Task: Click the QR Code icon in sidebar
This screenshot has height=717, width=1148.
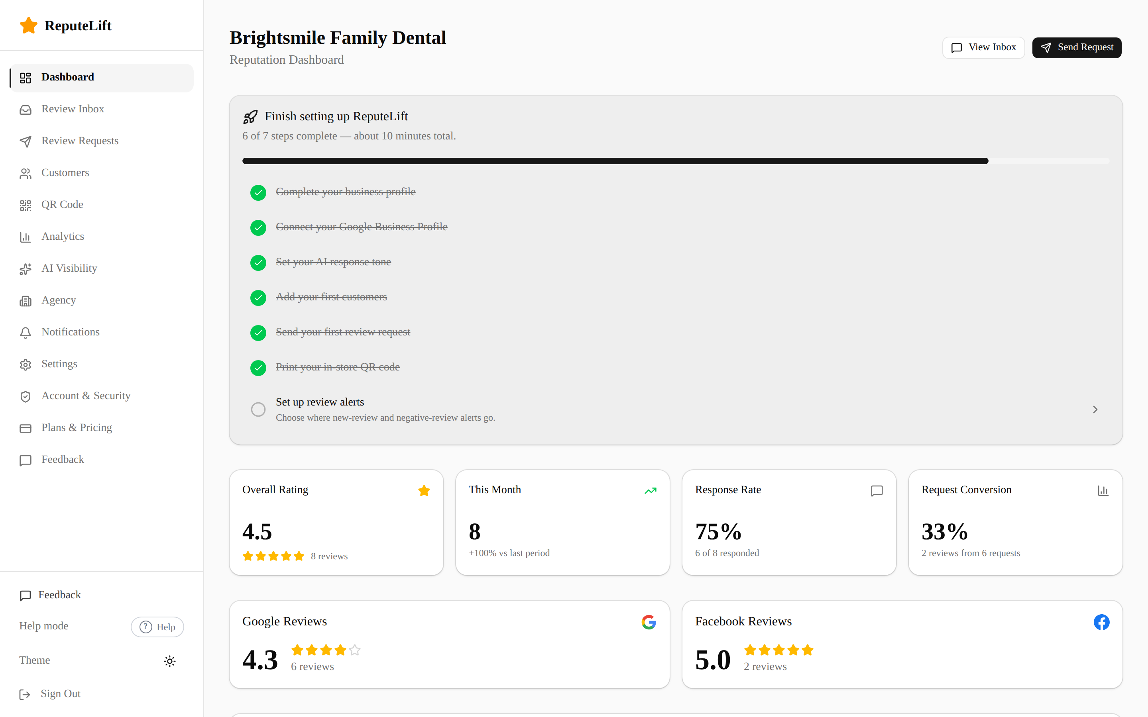Action: pyautogui.click(x=26, y=205)
